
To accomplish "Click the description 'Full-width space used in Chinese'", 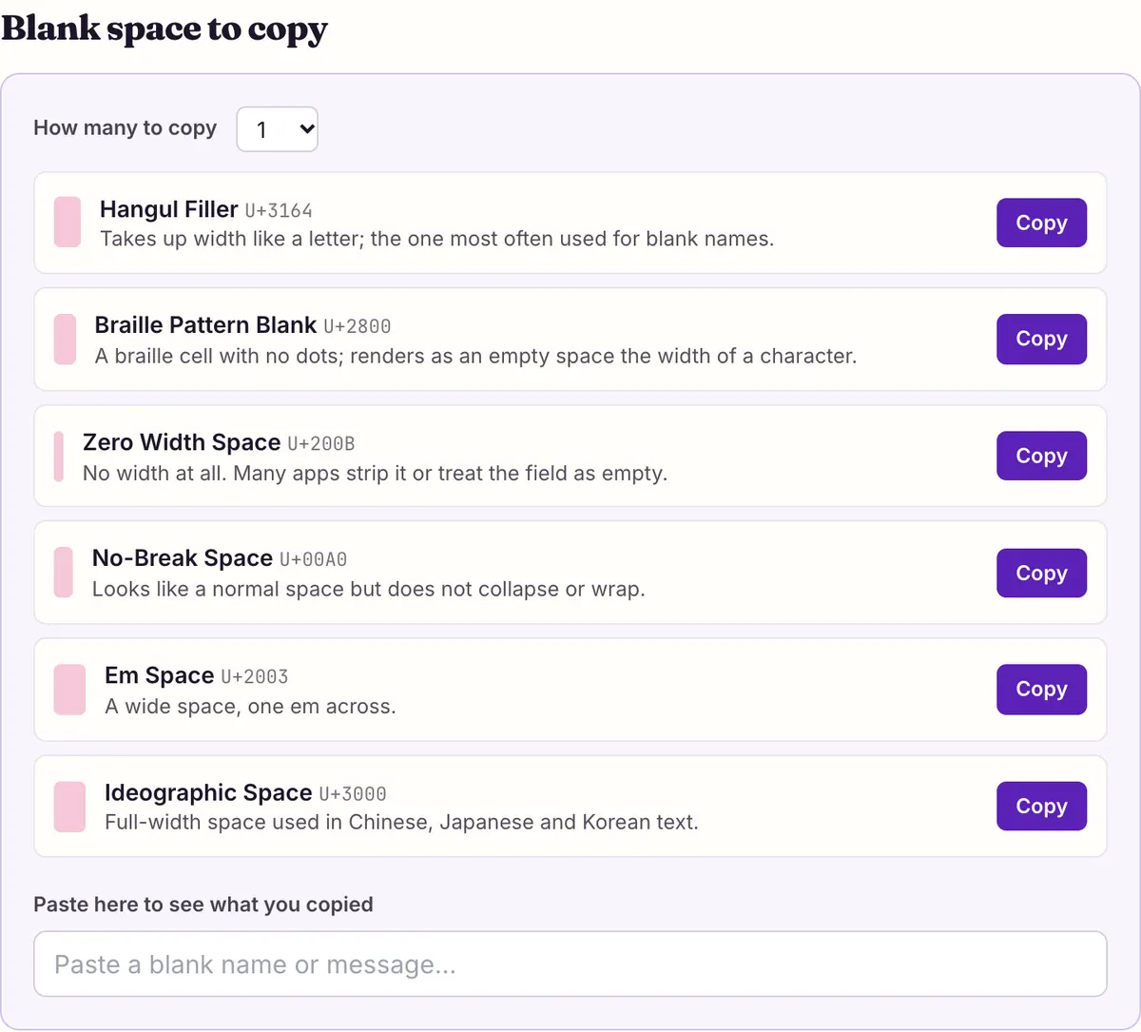I will point(401,822).
